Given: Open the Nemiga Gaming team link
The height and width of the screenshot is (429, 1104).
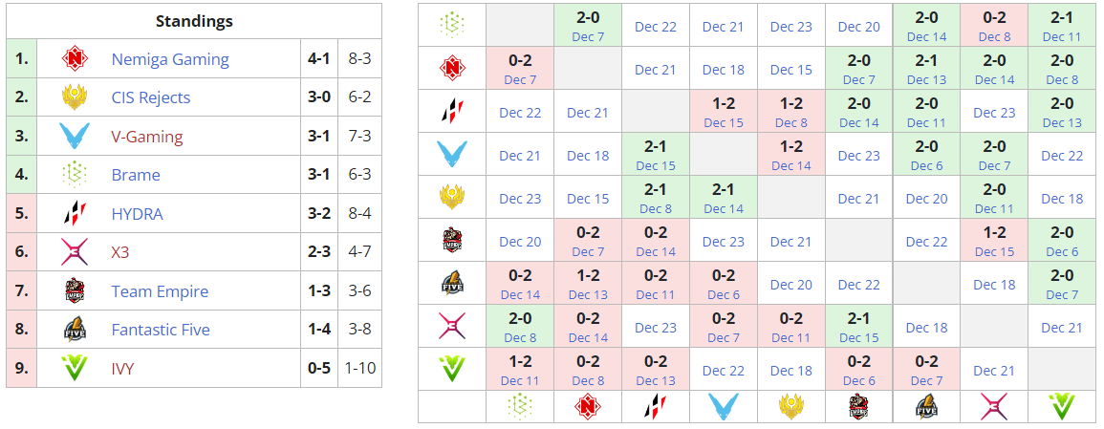Looking at the screenshot, I should tap(170, 59).
